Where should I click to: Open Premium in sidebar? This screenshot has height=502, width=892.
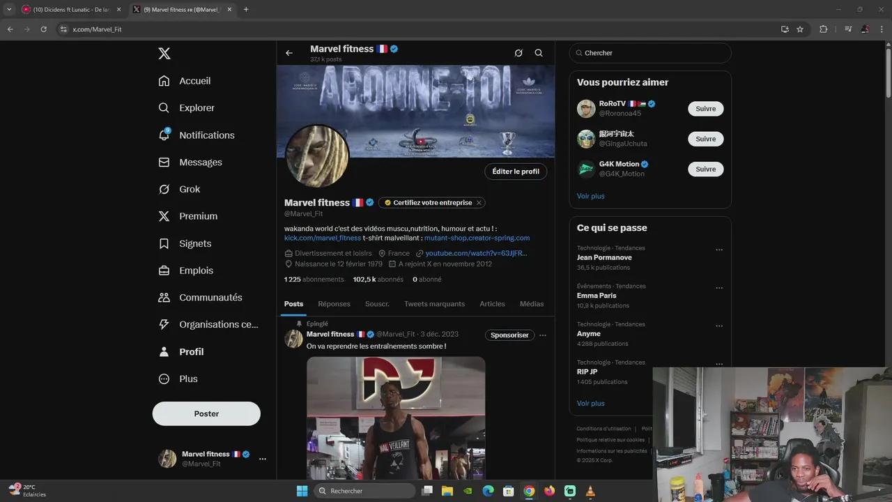(x=188, y=216)
